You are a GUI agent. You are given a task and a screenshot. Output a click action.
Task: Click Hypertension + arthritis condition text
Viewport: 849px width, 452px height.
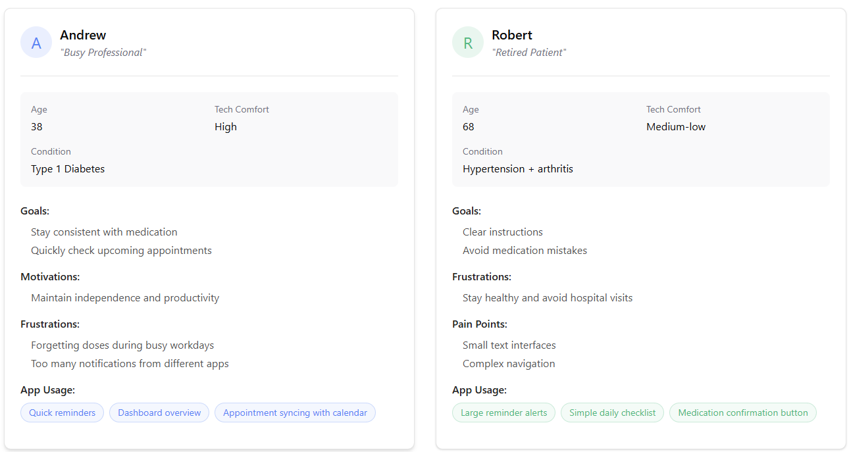point(517,168)
